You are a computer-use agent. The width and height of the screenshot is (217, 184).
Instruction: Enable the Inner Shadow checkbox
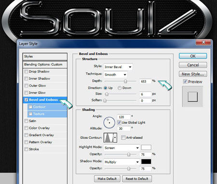(x=26, y=78)
